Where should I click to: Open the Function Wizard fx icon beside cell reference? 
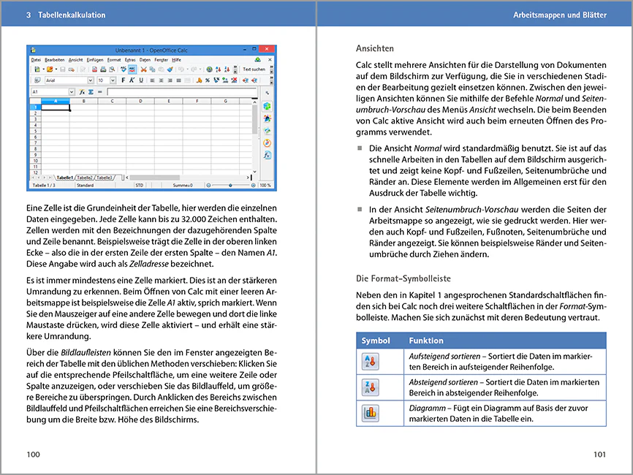(82, 92)
